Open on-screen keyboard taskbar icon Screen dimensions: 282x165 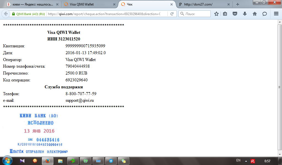98,161
